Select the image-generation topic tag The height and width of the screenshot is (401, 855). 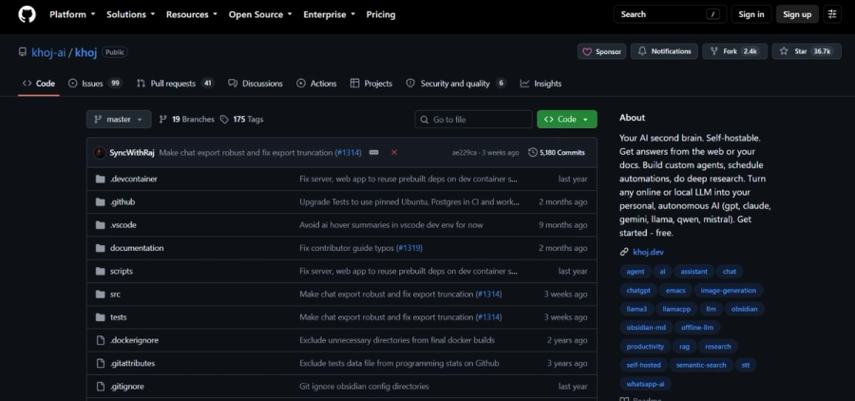(729, 291)
